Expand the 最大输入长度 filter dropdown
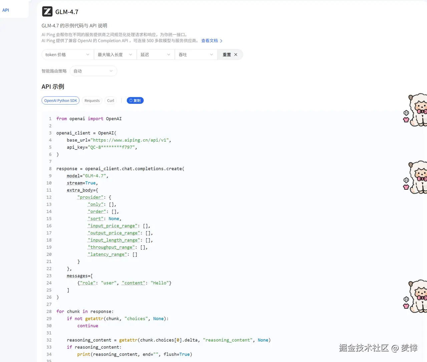 (115, 55)
